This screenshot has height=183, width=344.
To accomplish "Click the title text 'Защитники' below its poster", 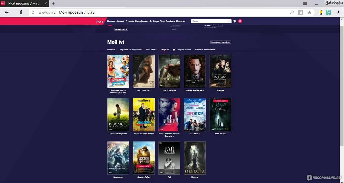I will click(x=118, y=177).
